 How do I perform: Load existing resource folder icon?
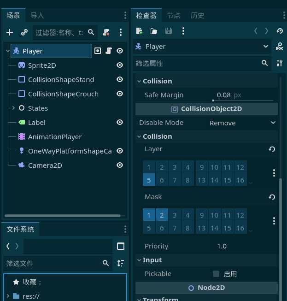point(154,31)
